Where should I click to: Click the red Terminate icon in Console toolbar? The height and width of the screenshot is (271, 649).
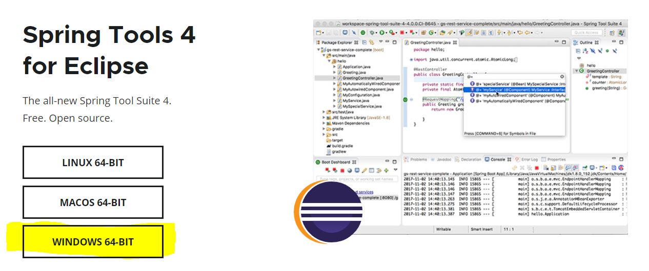536,168
